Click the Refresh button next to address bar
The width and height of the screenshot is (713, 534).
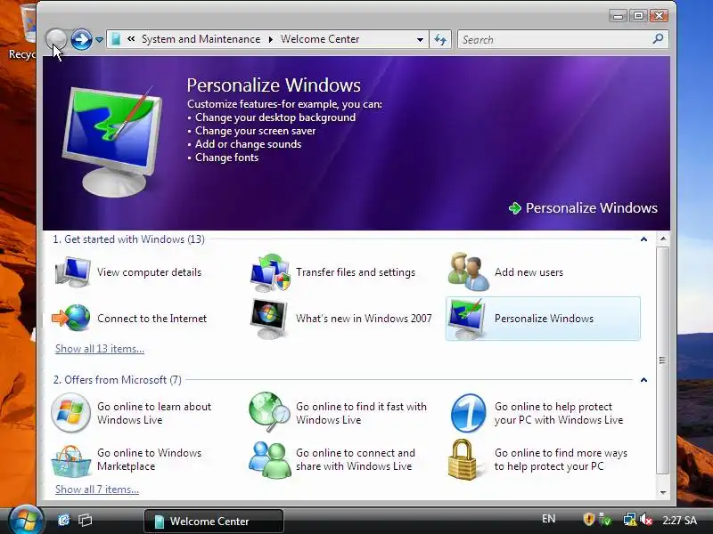pos(439,39)
